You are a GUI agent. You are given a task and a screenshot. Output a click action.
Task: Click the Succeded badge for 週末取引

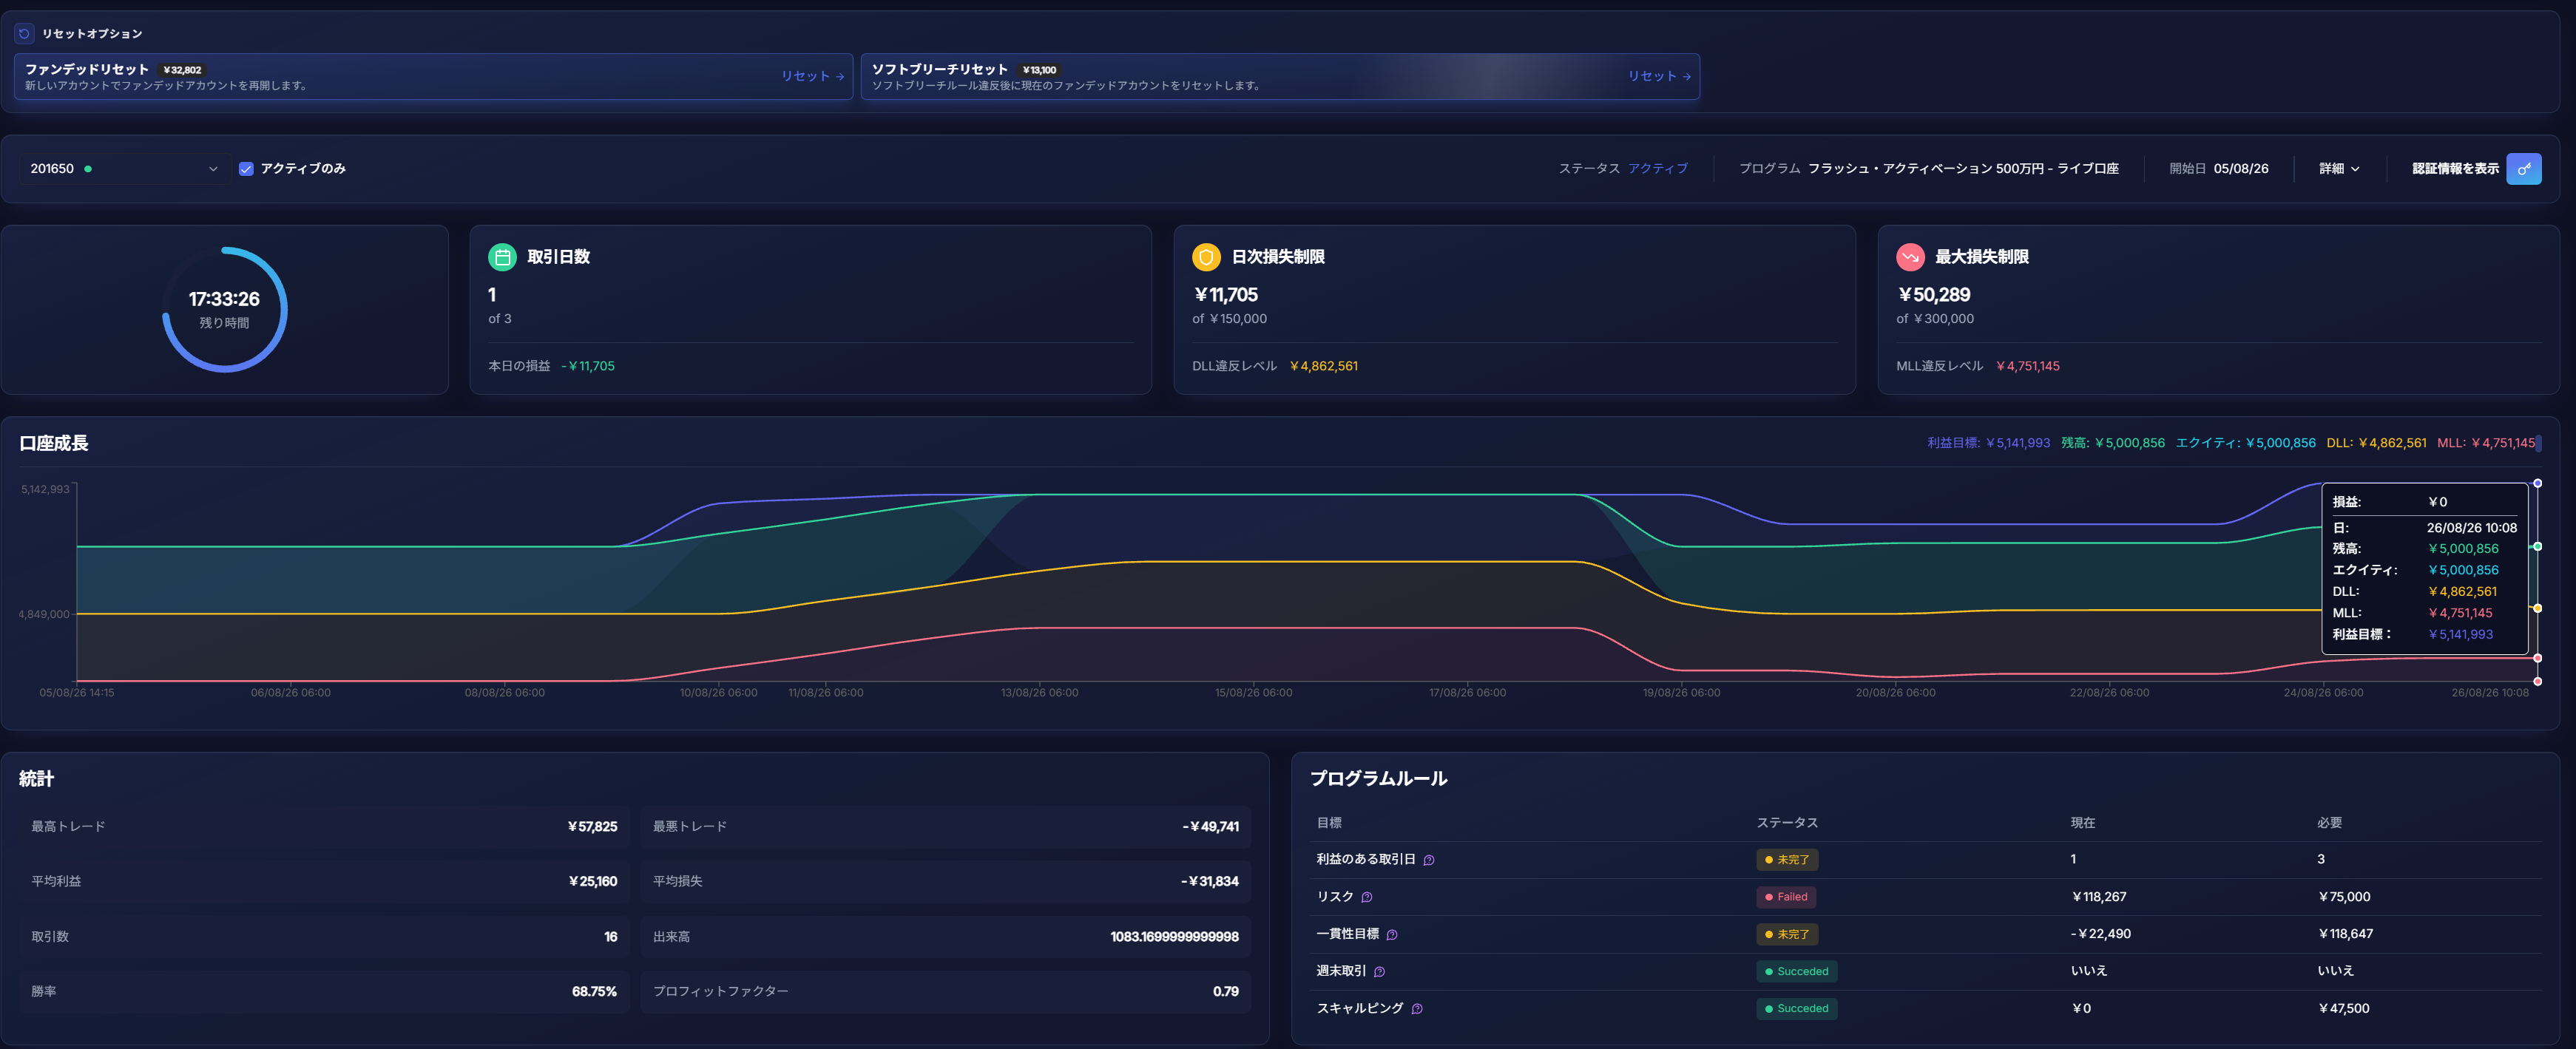1796,971
